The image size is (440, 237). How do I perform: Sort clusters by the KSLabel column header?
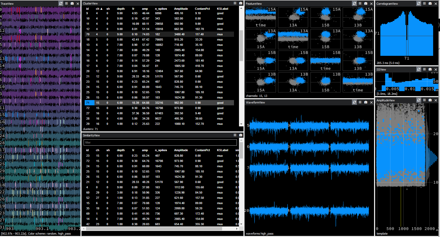coord(222,9)
